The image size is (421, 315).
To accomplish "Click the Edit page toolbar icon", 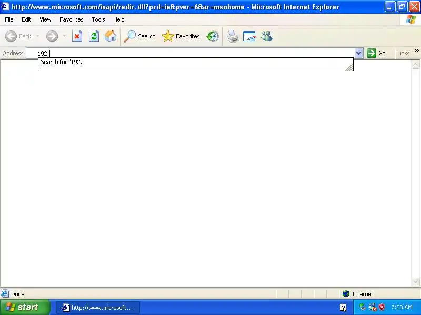I will 249,36.
